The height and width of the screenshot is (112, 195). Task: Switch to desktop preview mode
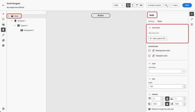(x=128, y=5)
